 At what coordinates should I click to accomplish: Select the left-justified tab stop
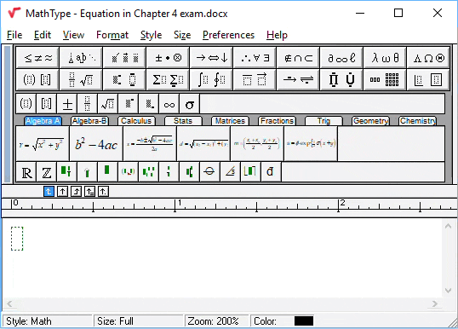coord(49,192)
